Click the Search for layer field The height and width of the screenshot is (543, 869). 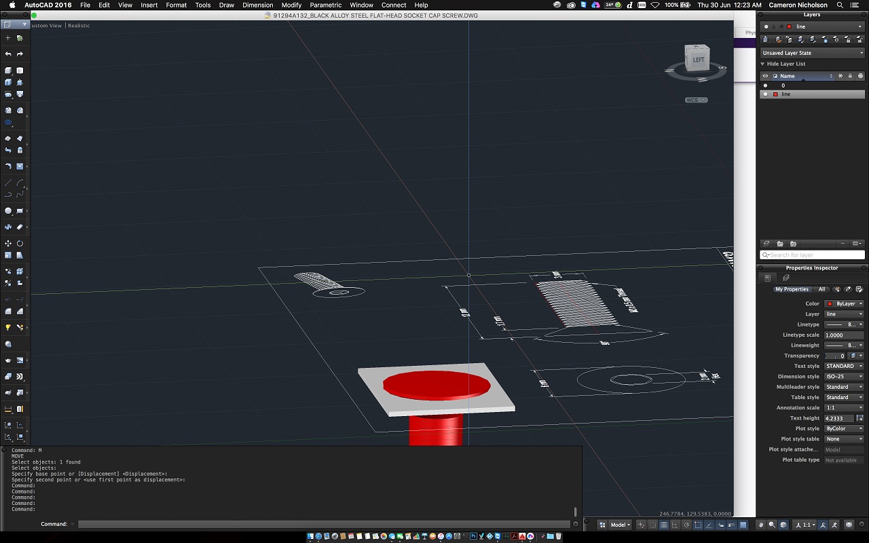tap(813, 255)
